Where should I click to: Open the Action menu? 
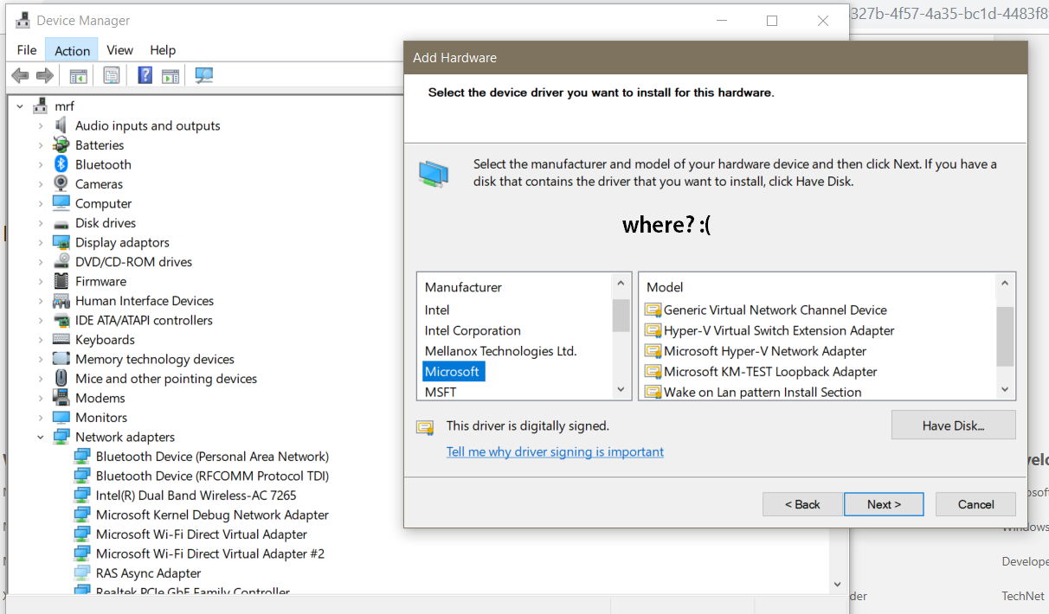(73, 50)
